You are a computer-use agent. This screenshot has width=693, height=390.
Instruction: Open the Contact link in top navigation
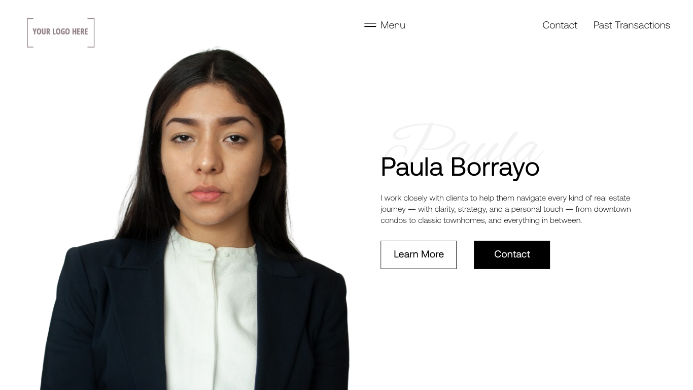pyautogui.click(x=560, y=25)
